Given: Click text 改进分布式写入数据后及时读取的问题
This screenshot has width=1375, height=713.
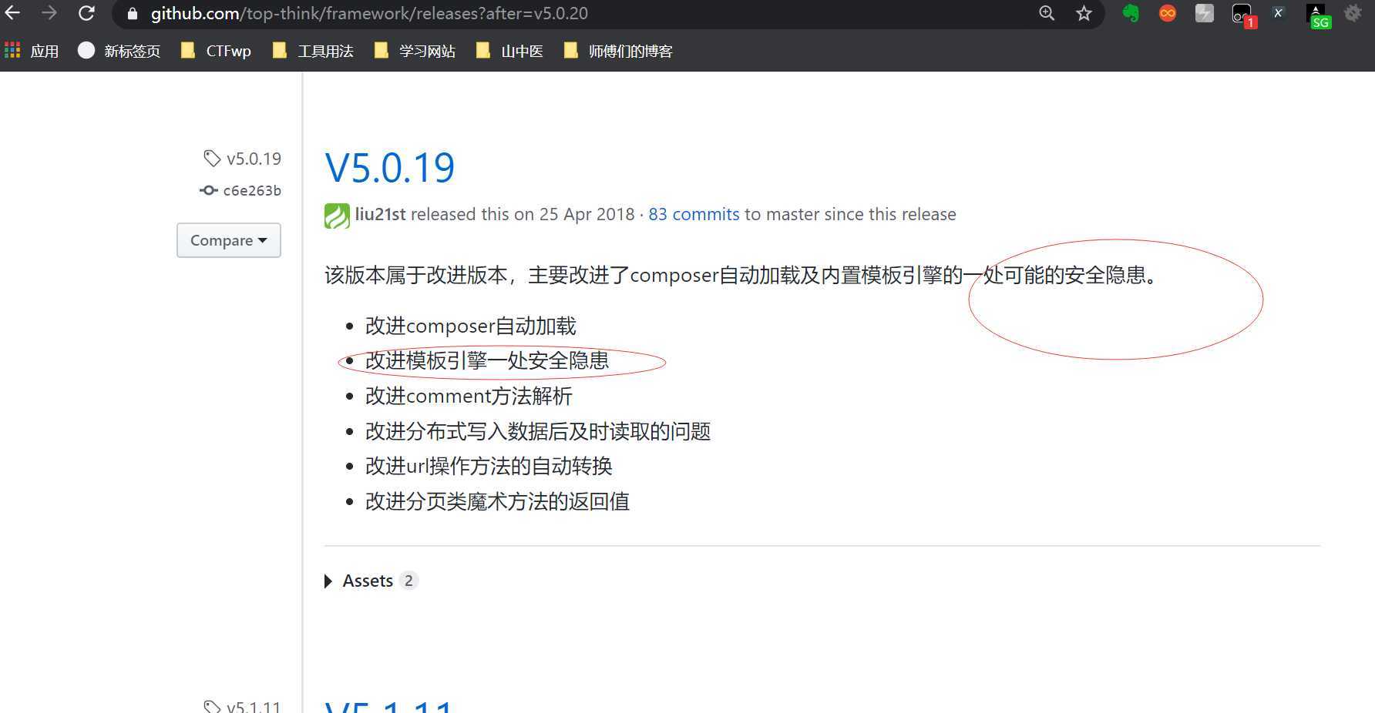Looking at the screenshot, I should (538, 431).
